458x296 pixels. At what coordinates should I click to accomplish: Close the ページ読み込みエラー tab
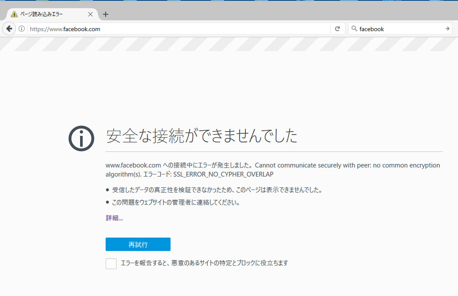90,14
